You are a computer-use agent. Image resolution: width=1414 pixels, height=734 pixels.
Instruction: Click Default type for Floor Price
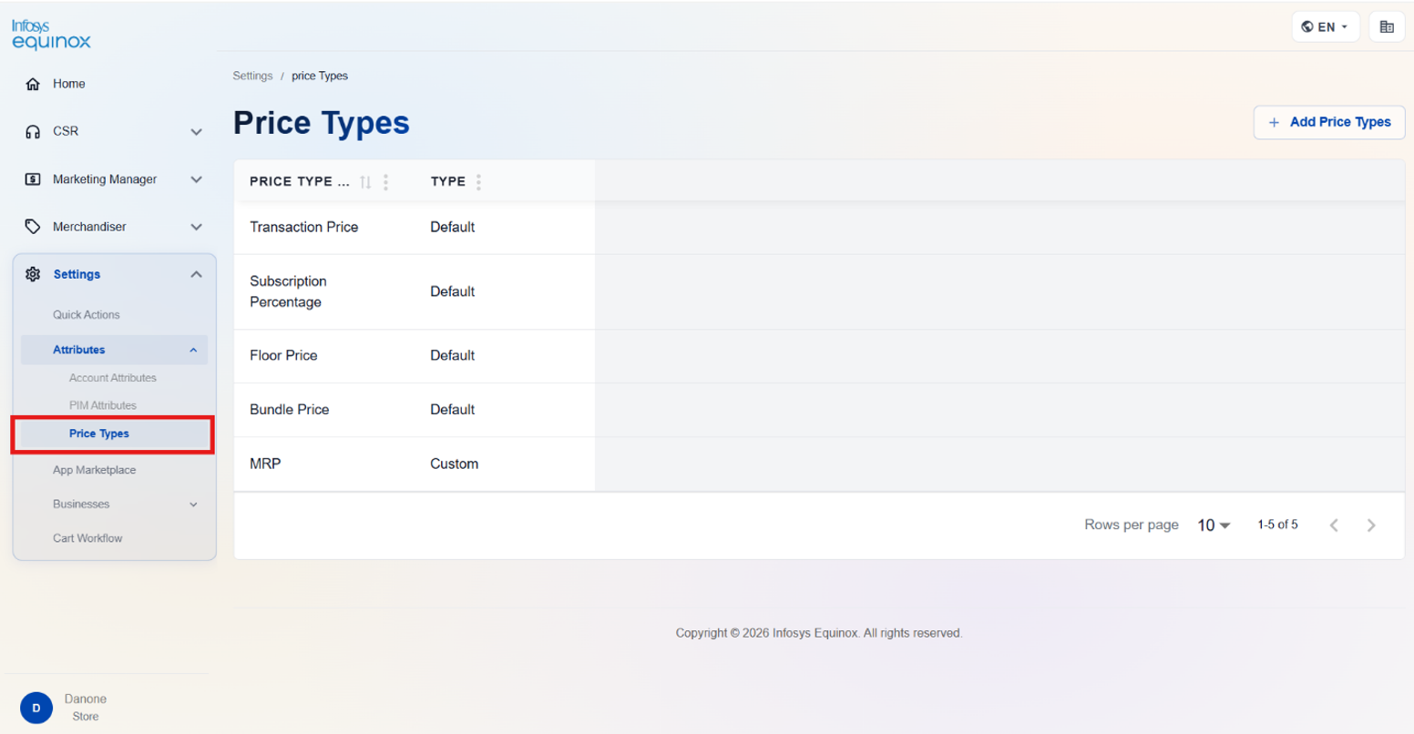[452, 355]
